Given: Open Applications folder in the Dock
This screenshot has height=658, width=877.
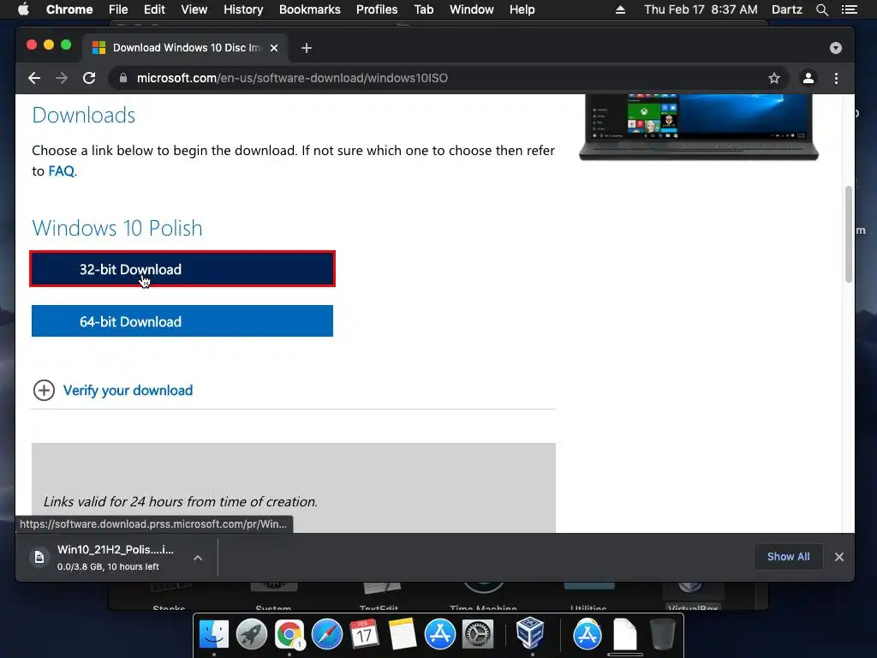Looking at the screenshot, I should [x=588, y=634].
